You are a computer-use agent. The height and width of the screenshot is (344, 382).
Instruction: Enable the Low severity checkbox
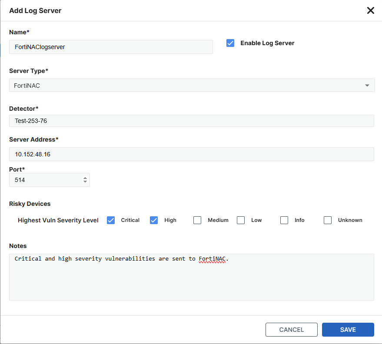pyautogui.click(x=241, y=220)
